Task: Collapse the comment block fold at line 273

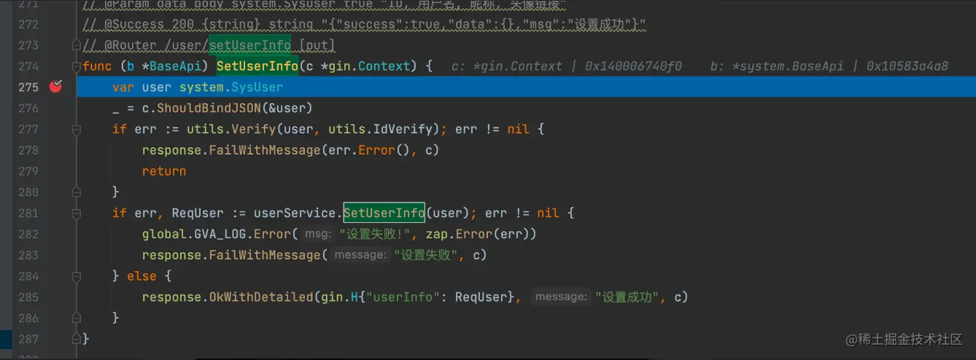Action: pos(77,45)
